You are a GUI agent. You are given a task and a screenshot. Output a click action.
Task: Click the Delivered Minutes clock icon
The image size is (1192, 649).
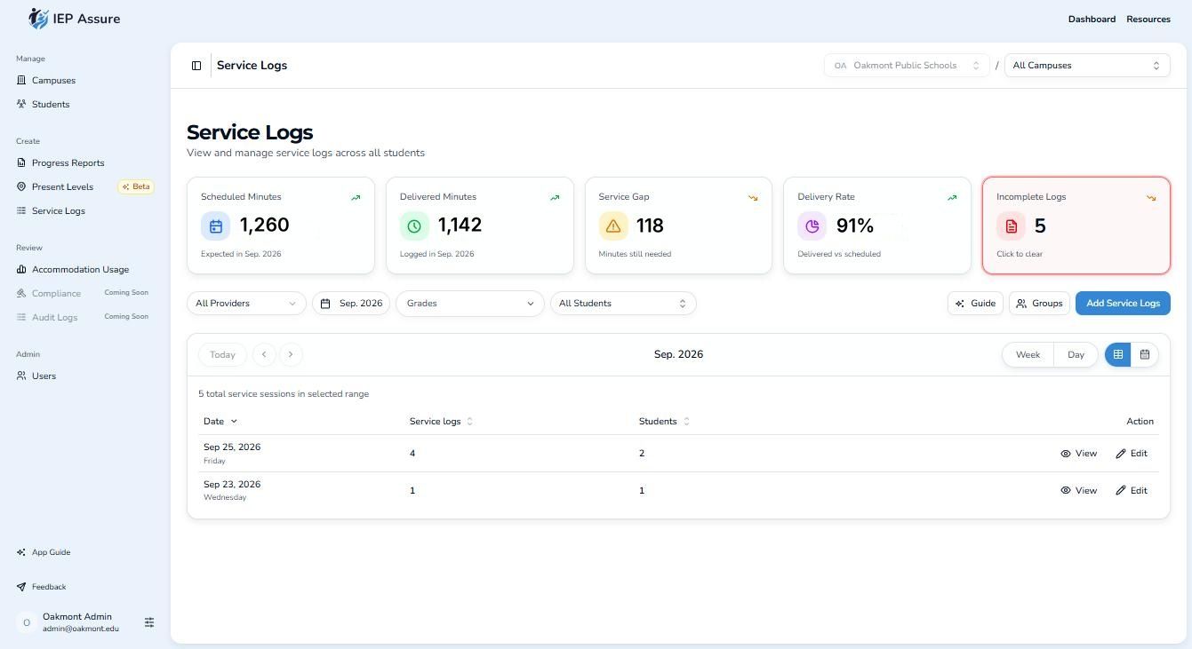click(414, 226)
